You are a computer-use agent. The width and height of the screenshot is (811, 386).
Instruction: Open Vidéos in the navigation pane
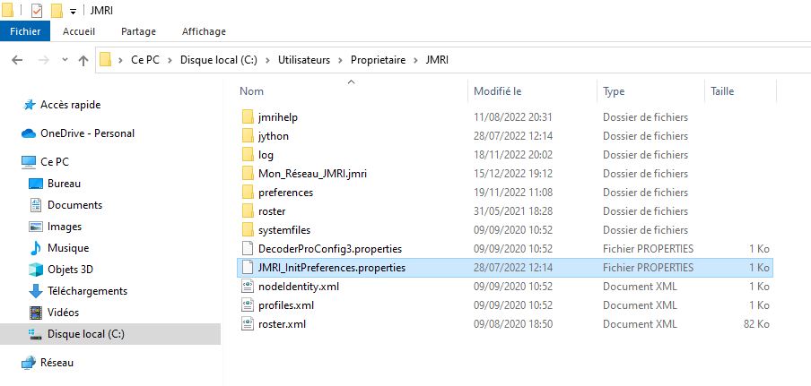coord(63,313)
